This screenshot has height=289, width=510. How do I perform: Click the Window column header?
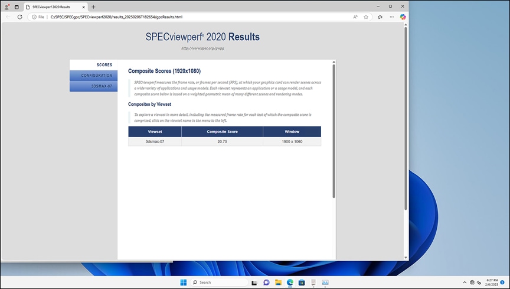(x=292, y=132)
